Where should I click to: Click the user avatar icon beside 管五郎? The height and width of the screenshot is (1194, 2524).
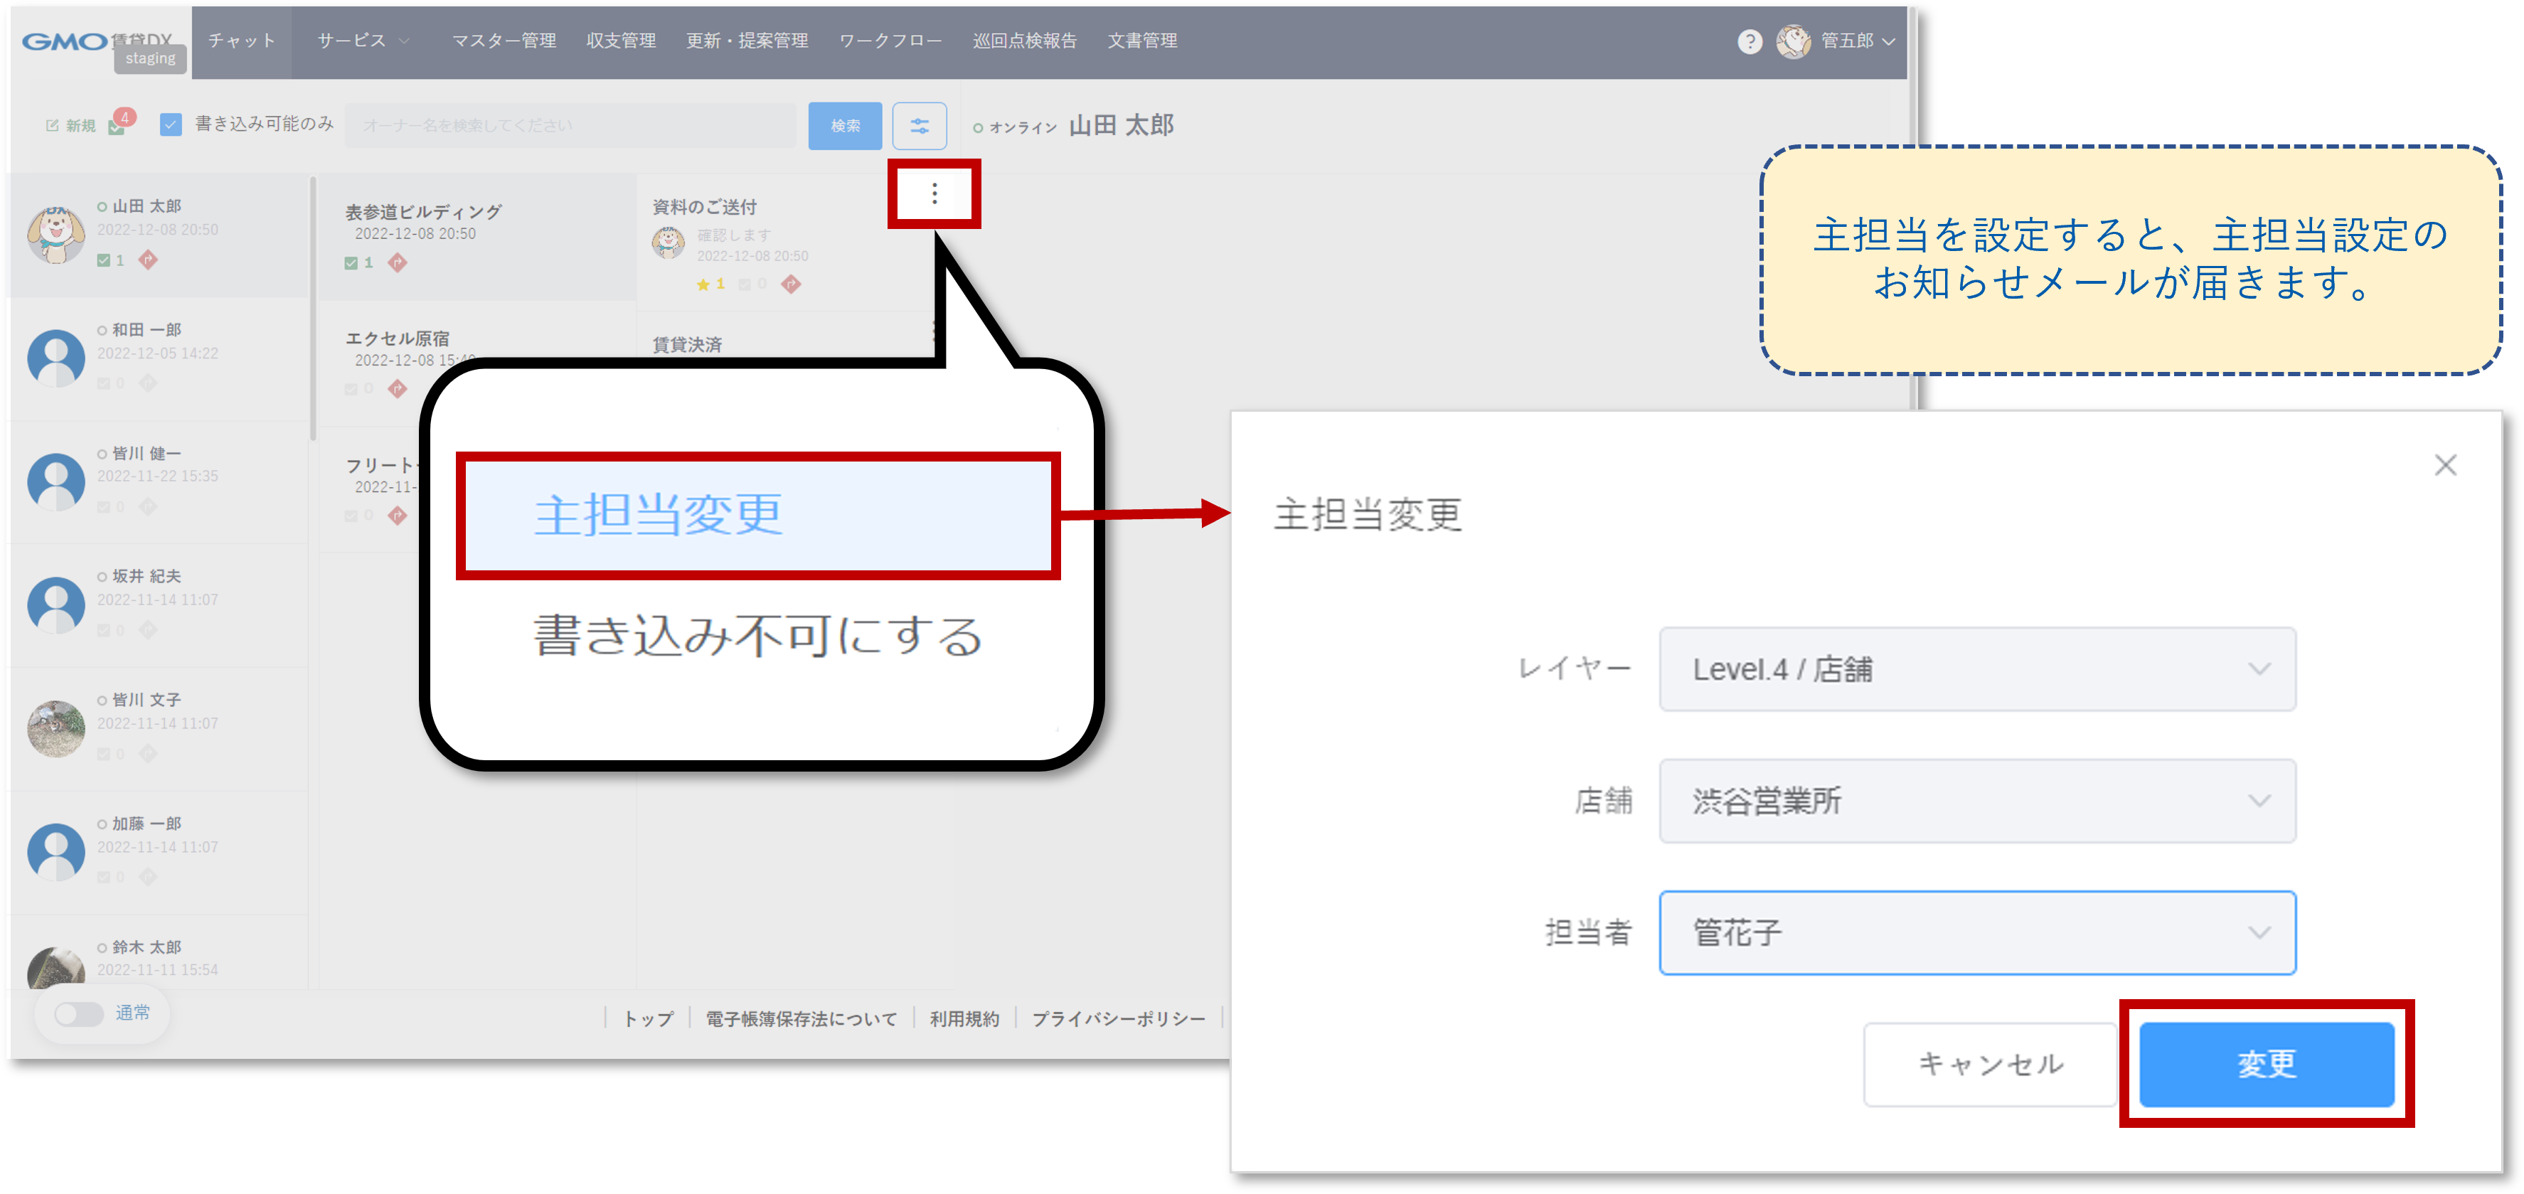click(x=1793, y=41)
